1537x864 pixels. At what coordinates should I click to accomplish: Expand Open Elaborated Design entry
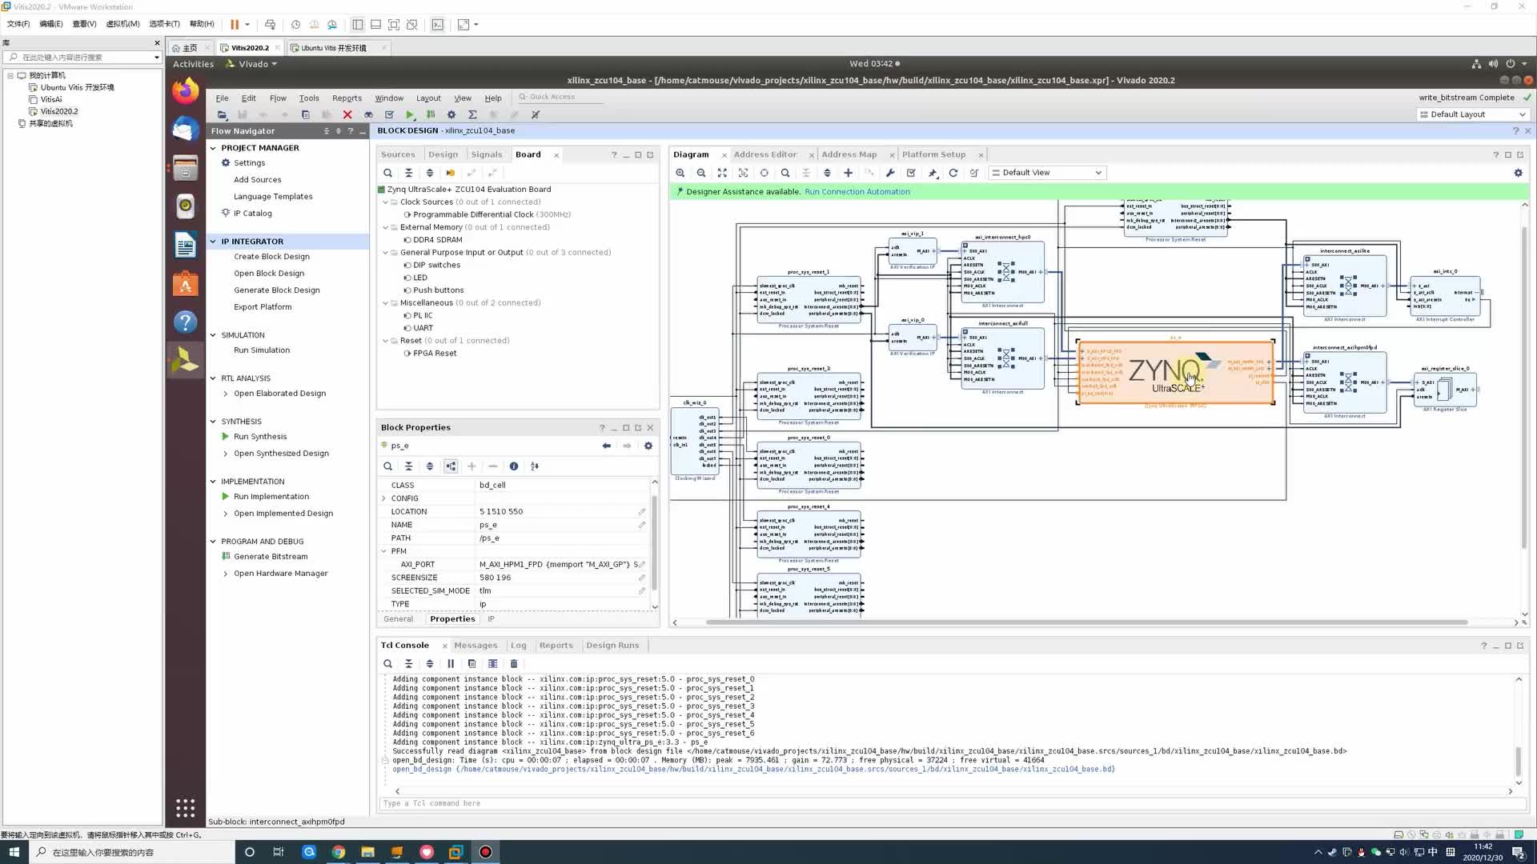coord(225,394)
